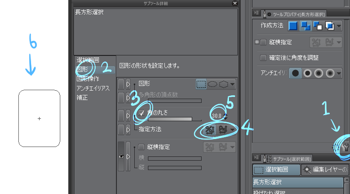Toggle show-in-property box for 角の丸さ row
The width and height of the screenshot is (350, 194).
click(x=121, y=116)
